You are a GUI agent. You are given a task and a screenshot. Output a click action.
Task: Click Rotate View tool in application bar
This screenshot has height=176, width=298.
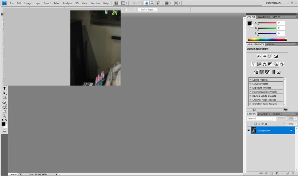[158, 3]
